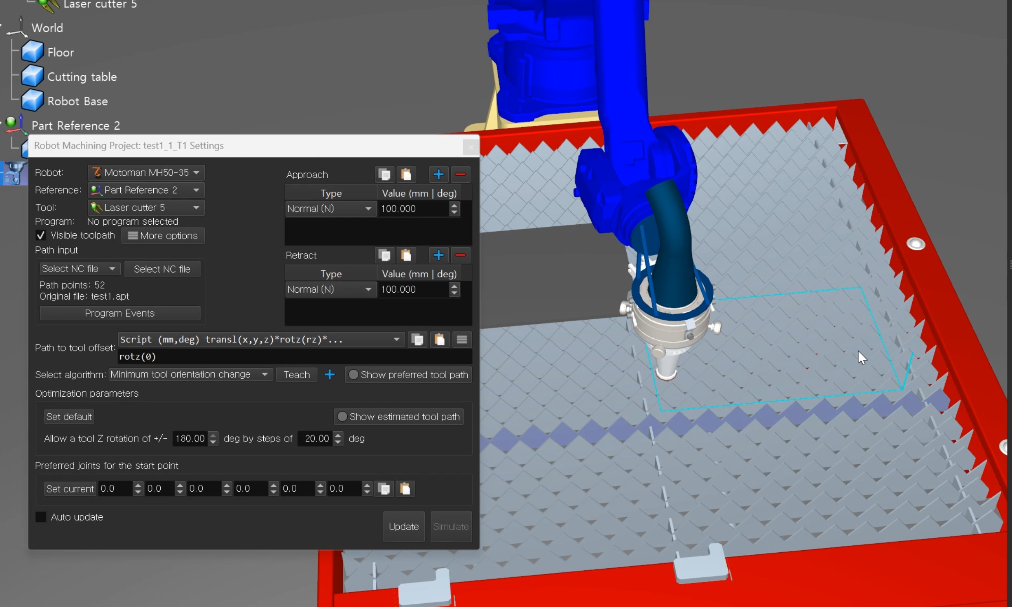Remove Retract movement with red minus icon
This screenshot has height=607, width=1012.
click(x=460, y=255)
